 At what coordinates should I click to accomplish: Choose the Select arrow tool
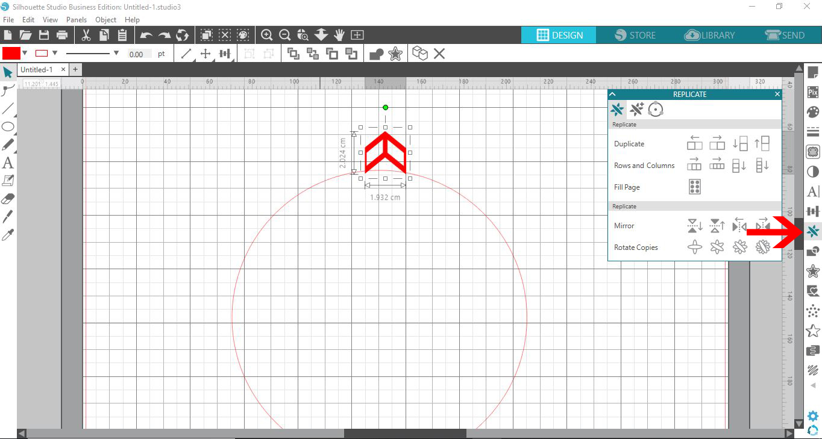coord(8,73)
